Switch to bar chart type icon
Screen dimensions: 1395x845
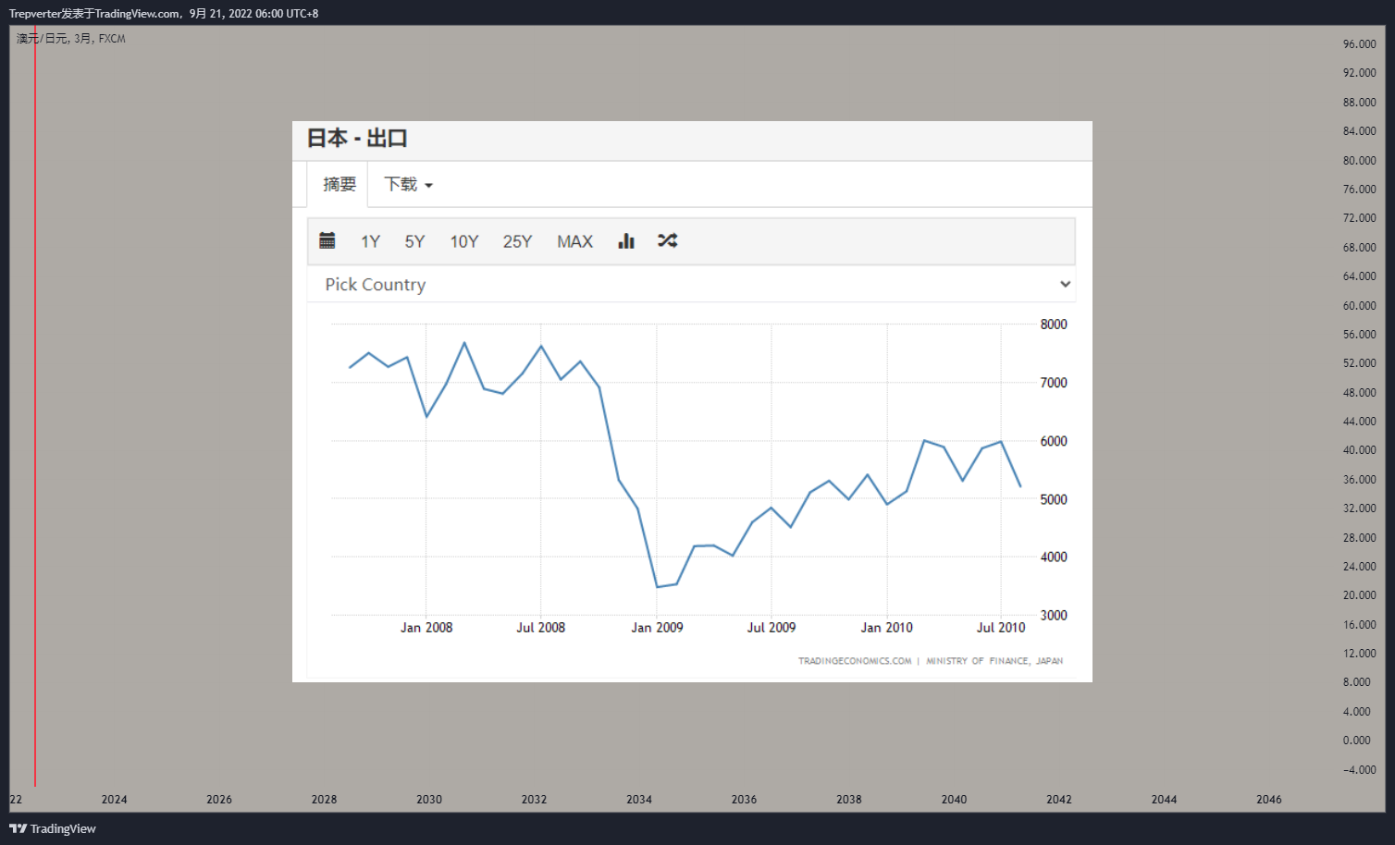coord(626,241)
